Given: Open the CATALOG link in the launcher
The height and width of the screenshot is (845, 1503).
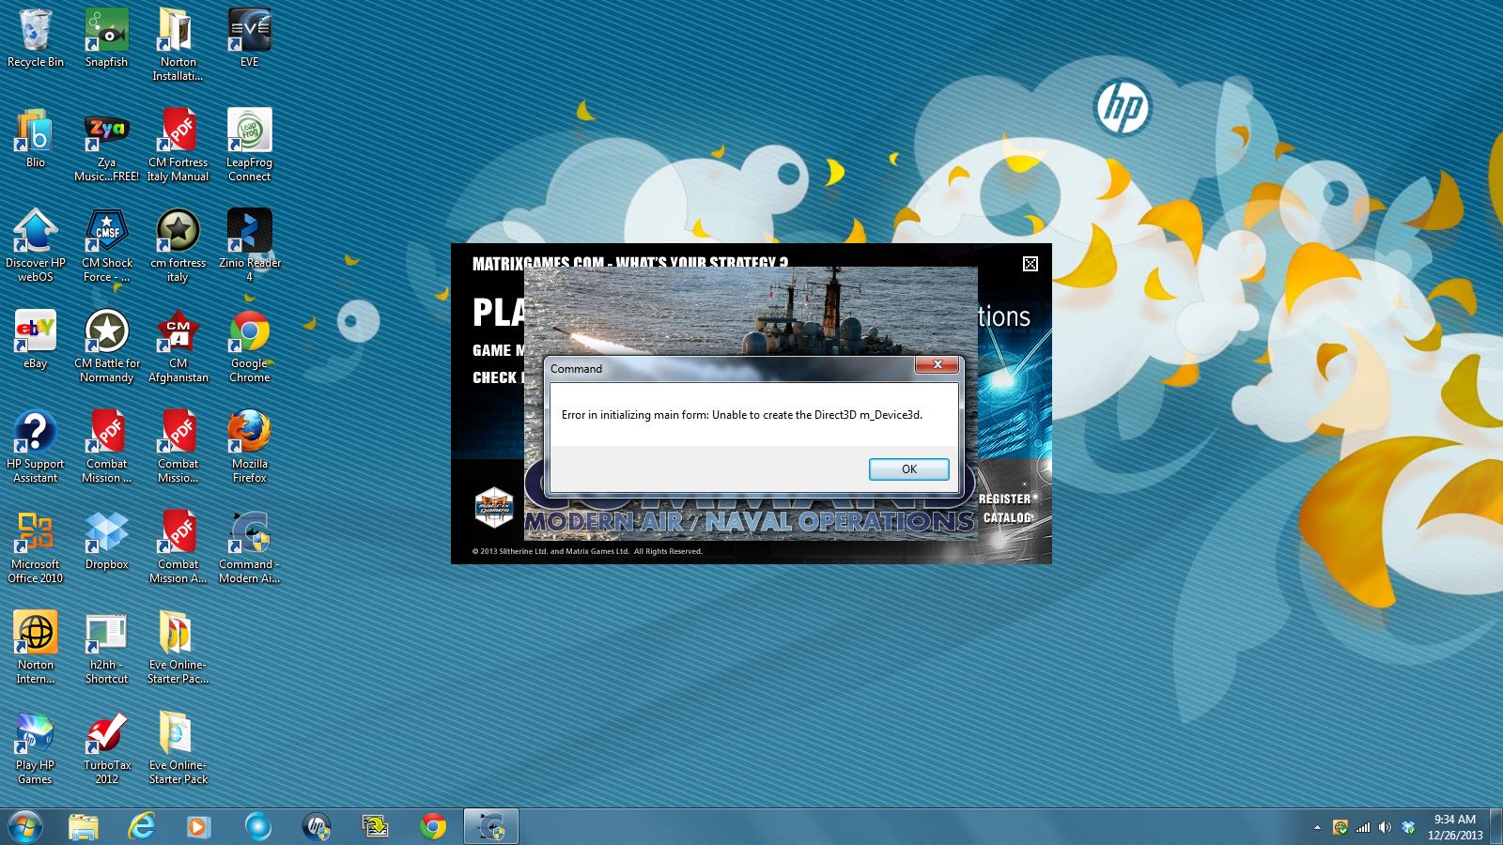Looking at the screenshot, I should tap(1007, 517).
